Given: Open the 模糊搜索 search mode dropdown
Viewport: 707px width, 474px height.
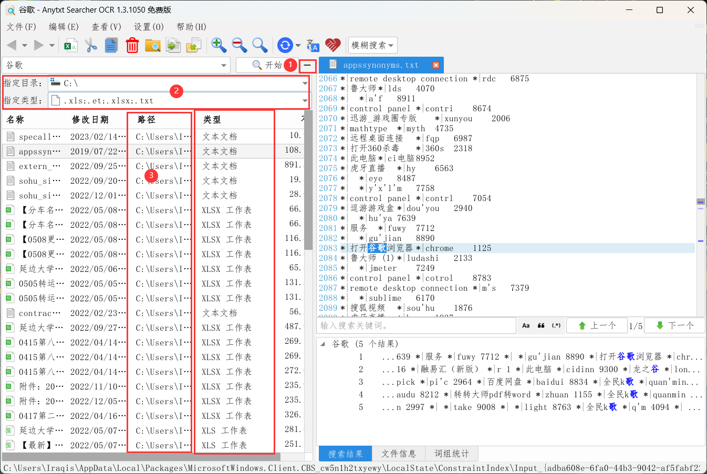Looking at the screenshot, I should pyautogui.click(x=373, y=45).
